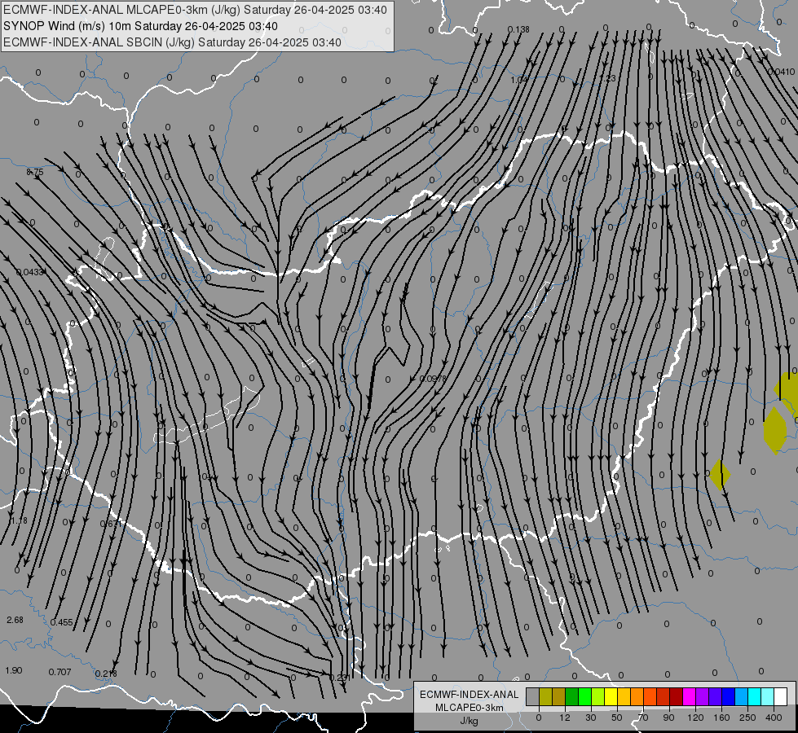Click the red swatch left of label 90
The height and width of the screenshot is (733, 798).
pos(664,696)
